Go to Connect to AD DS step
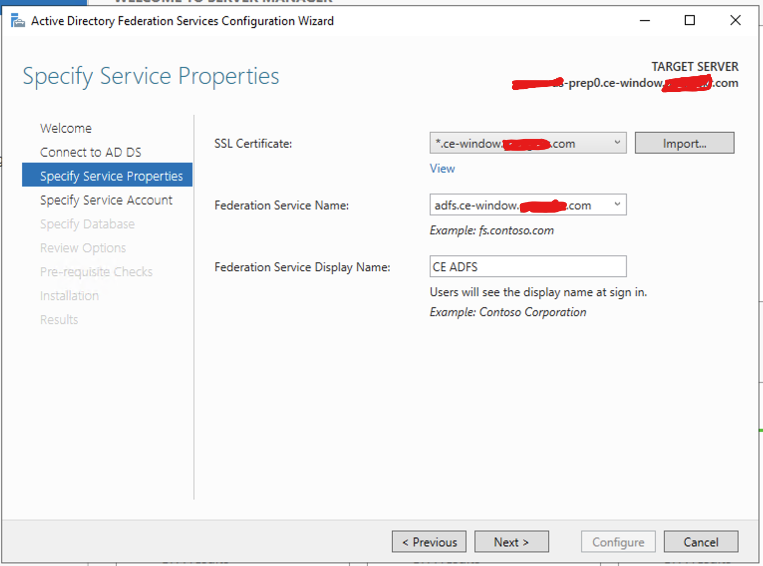Viewport: 763px width, 566px height. tap(91, 152)
